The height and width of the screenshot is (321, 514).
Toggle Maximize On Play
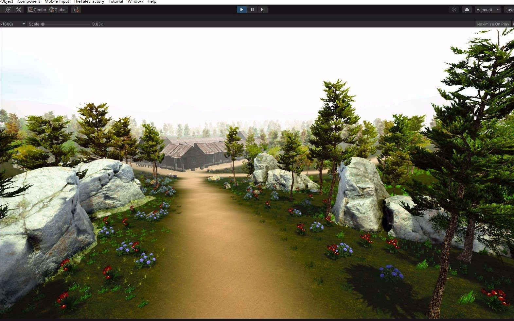pos(493,24)
